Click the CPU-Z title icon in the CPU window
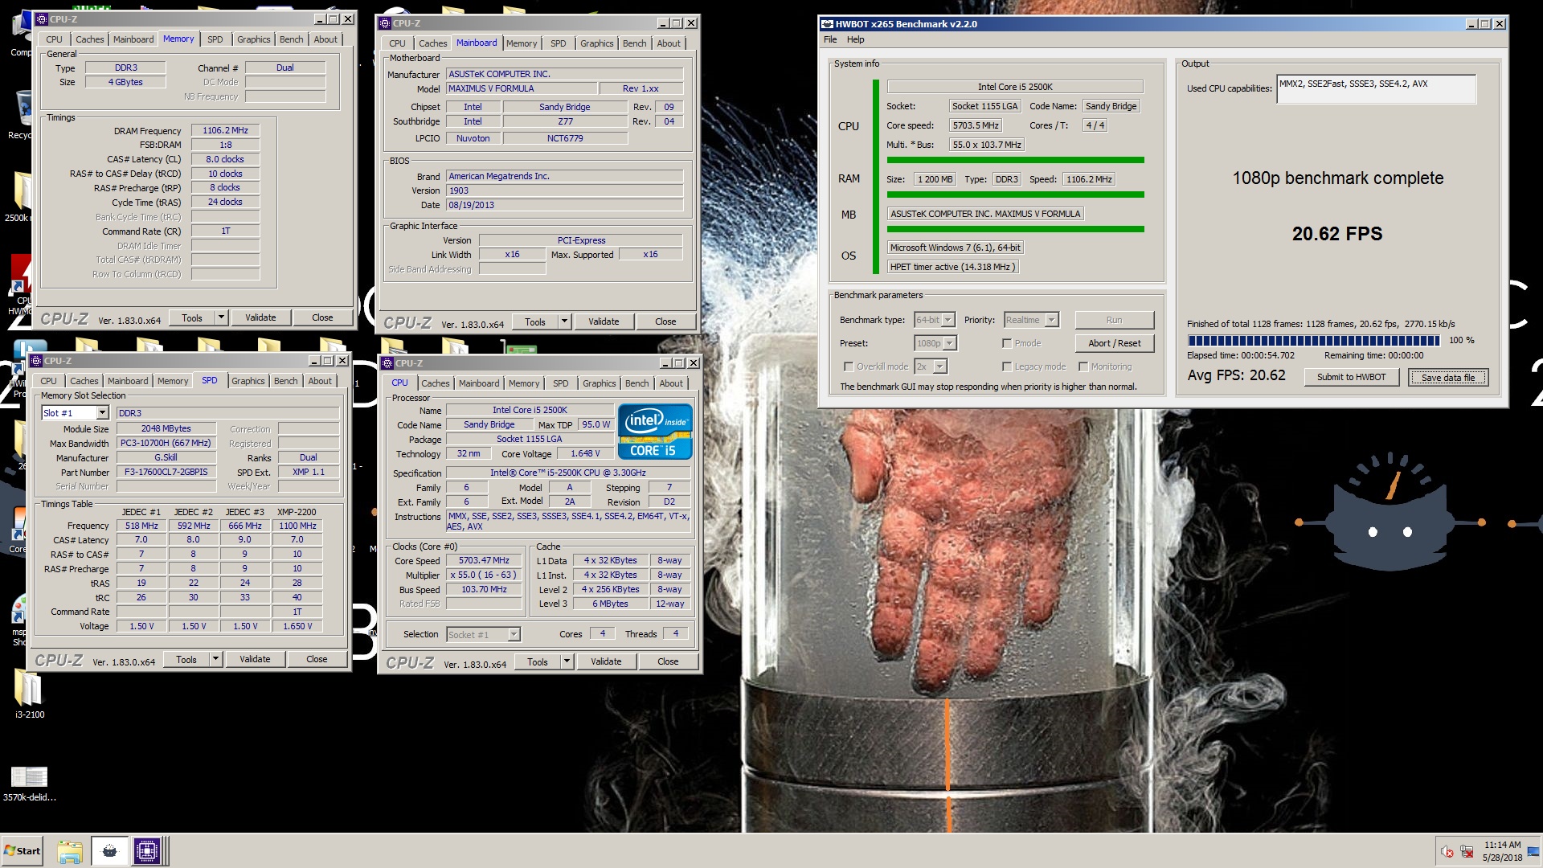 pos(387,363)
